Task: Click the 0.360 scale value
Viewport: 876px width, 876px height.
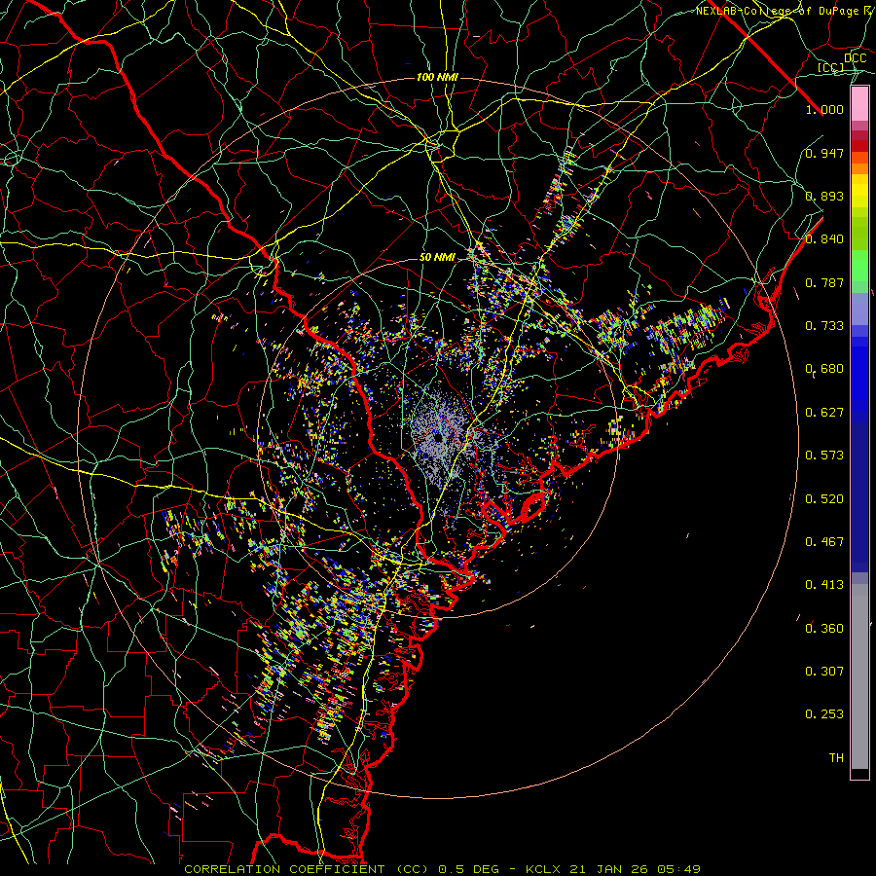Action: click(824, 629)
